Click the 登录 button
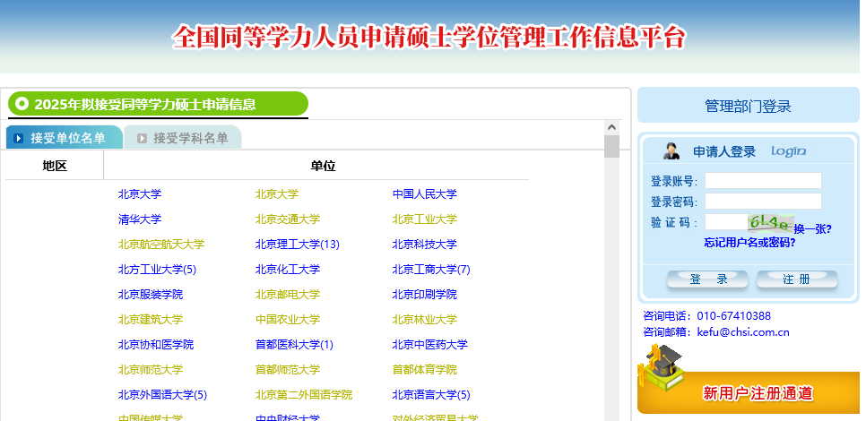 [x=707, y=279]
